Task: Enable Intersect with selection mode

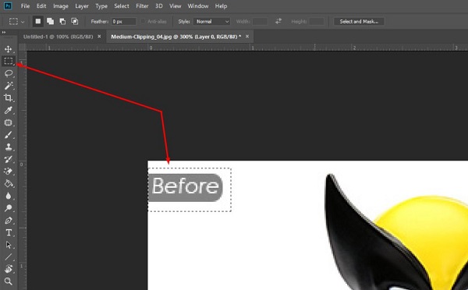Action: (75, 22)
